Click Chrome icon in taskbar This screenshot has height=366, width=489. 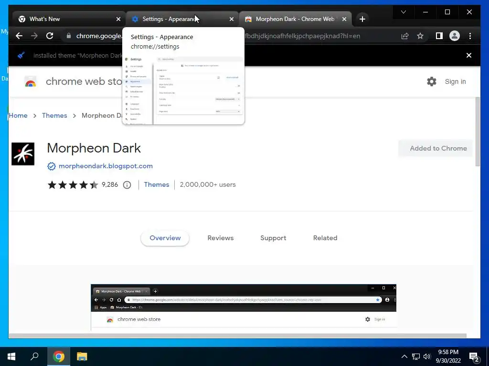click(59, 356)
